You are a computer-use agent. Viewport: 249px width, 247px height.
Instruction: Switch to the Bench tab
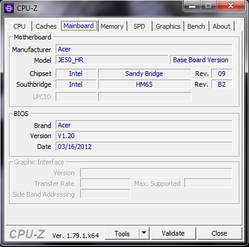[196, 26]
